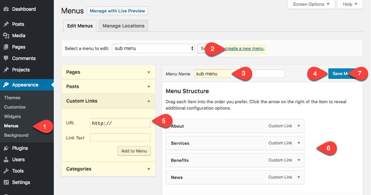Click into the URL input field
Image resolution: width=371 pixels, height=195 pixels.
click(120, 123)
